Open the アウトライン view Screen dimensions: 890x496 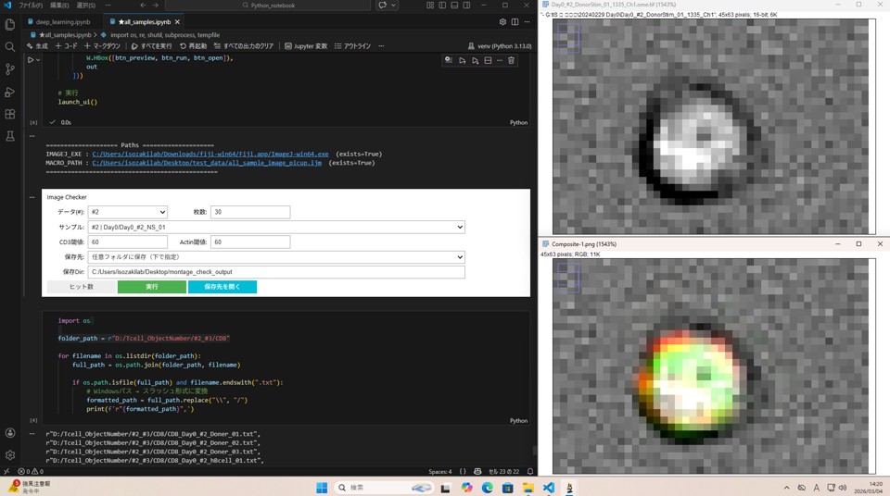(352, 46)
